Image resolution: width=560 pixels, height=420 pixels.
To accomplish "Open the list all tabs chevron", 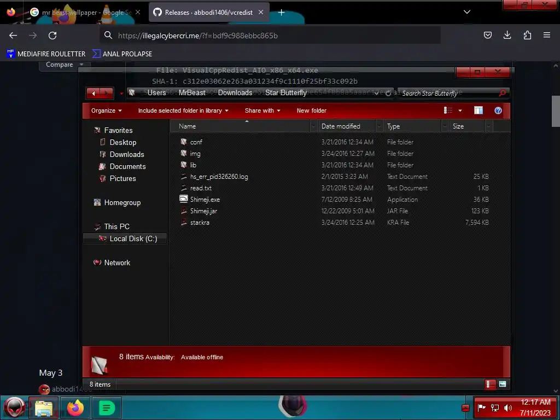I will (x=467, y=12).
